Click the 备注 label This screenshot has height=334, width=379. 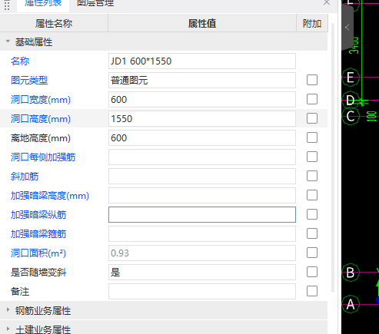click(20, 292)
